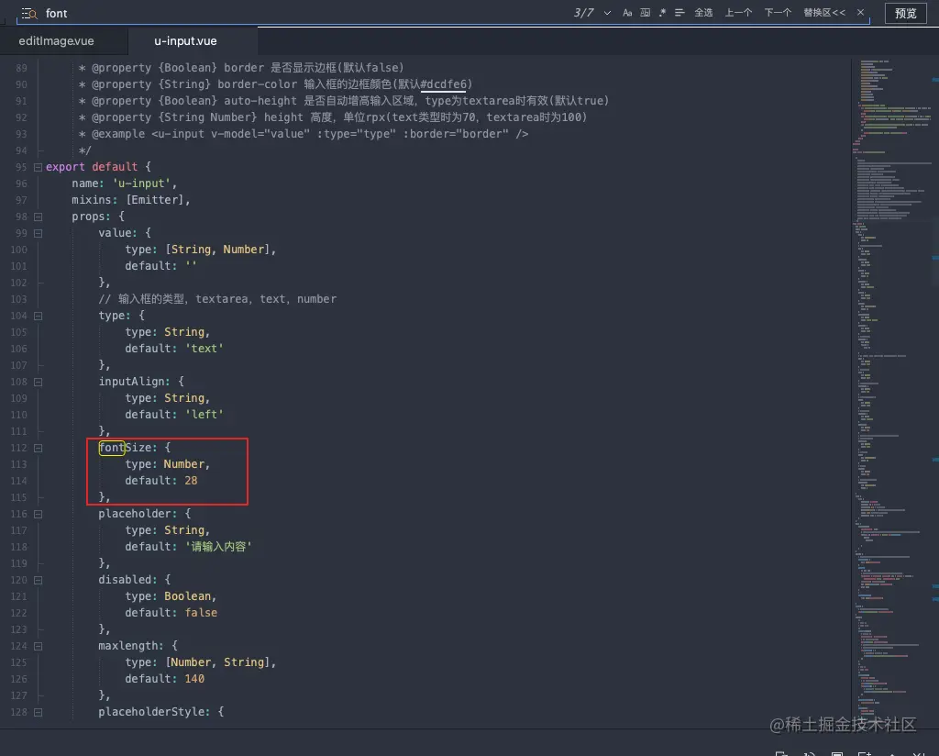Fold the maxlength block at line 124
The width and height of the screenshot is (939, 756).
pyautogui.click(x=38, y=647)
